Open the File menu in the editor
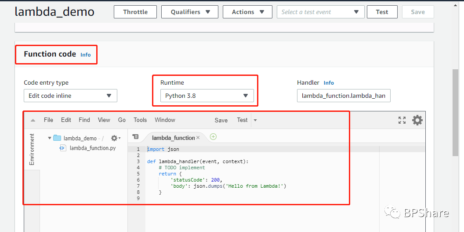The image size is (464, 232). [48, 120]
